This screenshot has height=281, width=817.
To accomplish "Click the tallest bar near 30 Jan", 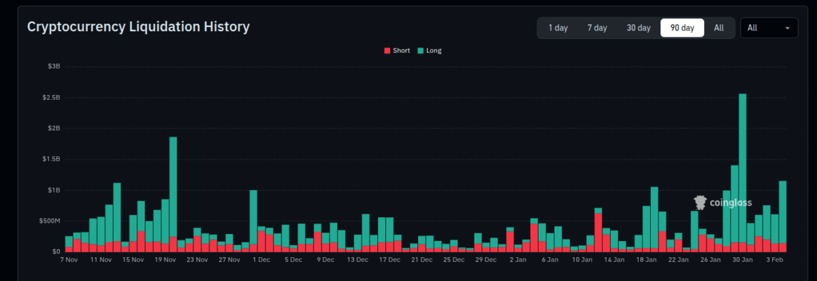I will tap(742, 170).
